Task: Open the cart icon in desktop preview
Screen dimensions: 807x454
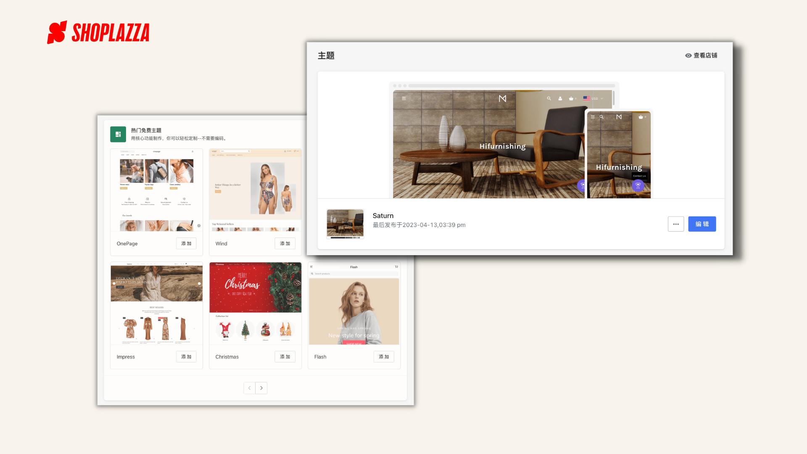Action: tap(571, 98)
